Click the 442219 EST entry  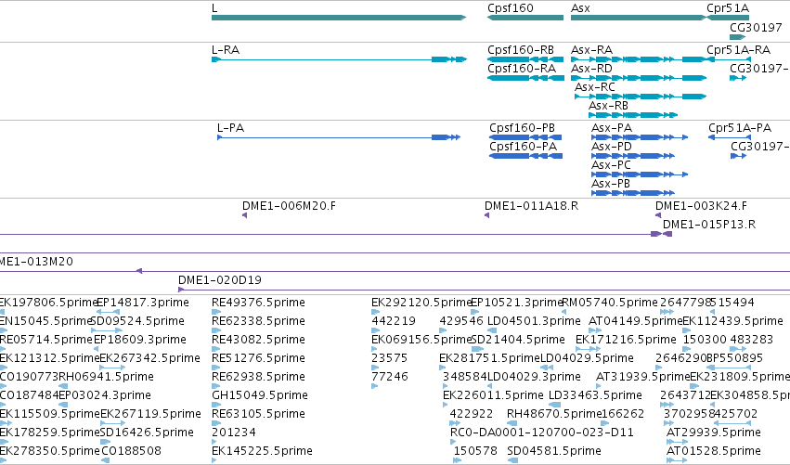click(x=394, y=321)
